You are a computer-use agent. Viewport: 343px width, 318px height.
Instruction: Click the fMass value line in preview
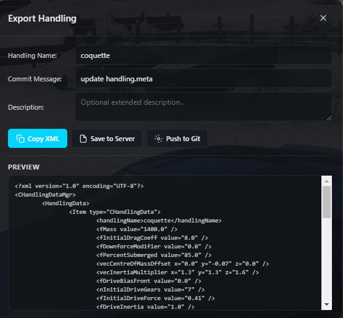click(x=137, y=229)
